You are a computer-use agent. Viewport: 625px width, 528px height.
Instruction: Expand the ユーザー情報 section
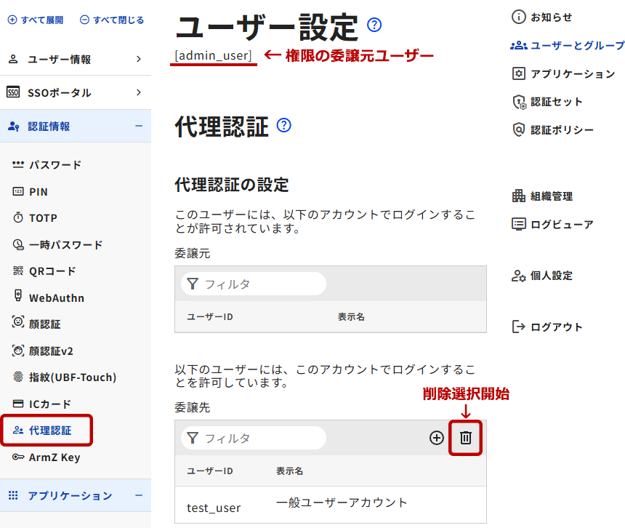click(x=75, y=60)
